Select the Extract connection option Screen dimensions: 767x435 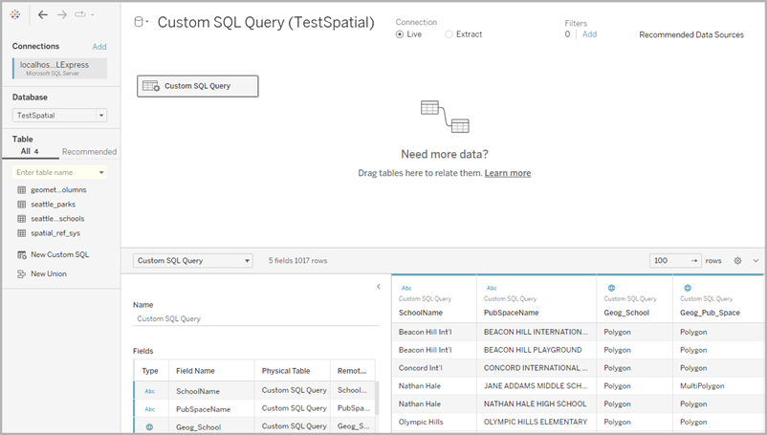pyautogui.click(x=463, y=34)
